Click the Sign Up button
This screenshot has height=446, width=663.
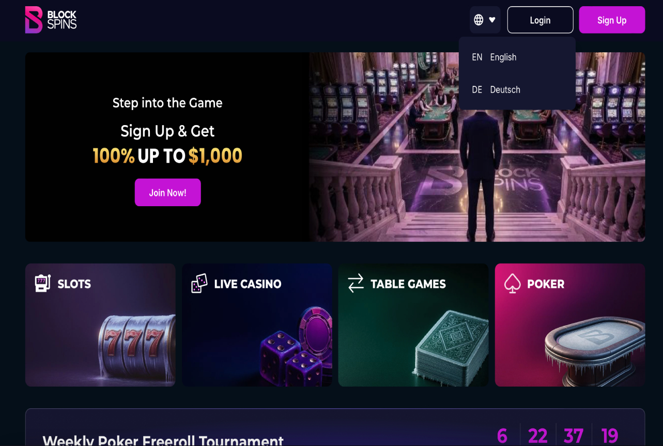click(612, 20)
